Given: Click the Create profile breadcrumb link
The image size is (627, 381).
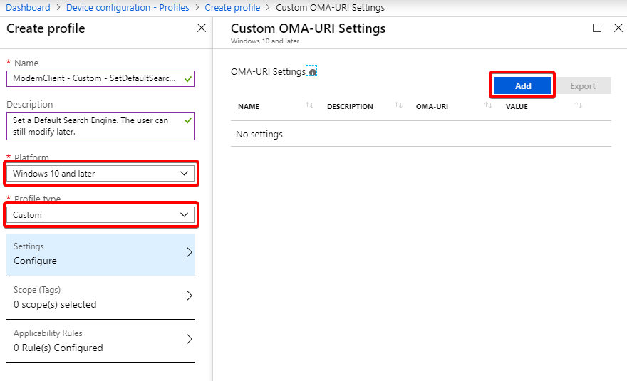Looking at the screenshot, I should [x=232, y=8].
